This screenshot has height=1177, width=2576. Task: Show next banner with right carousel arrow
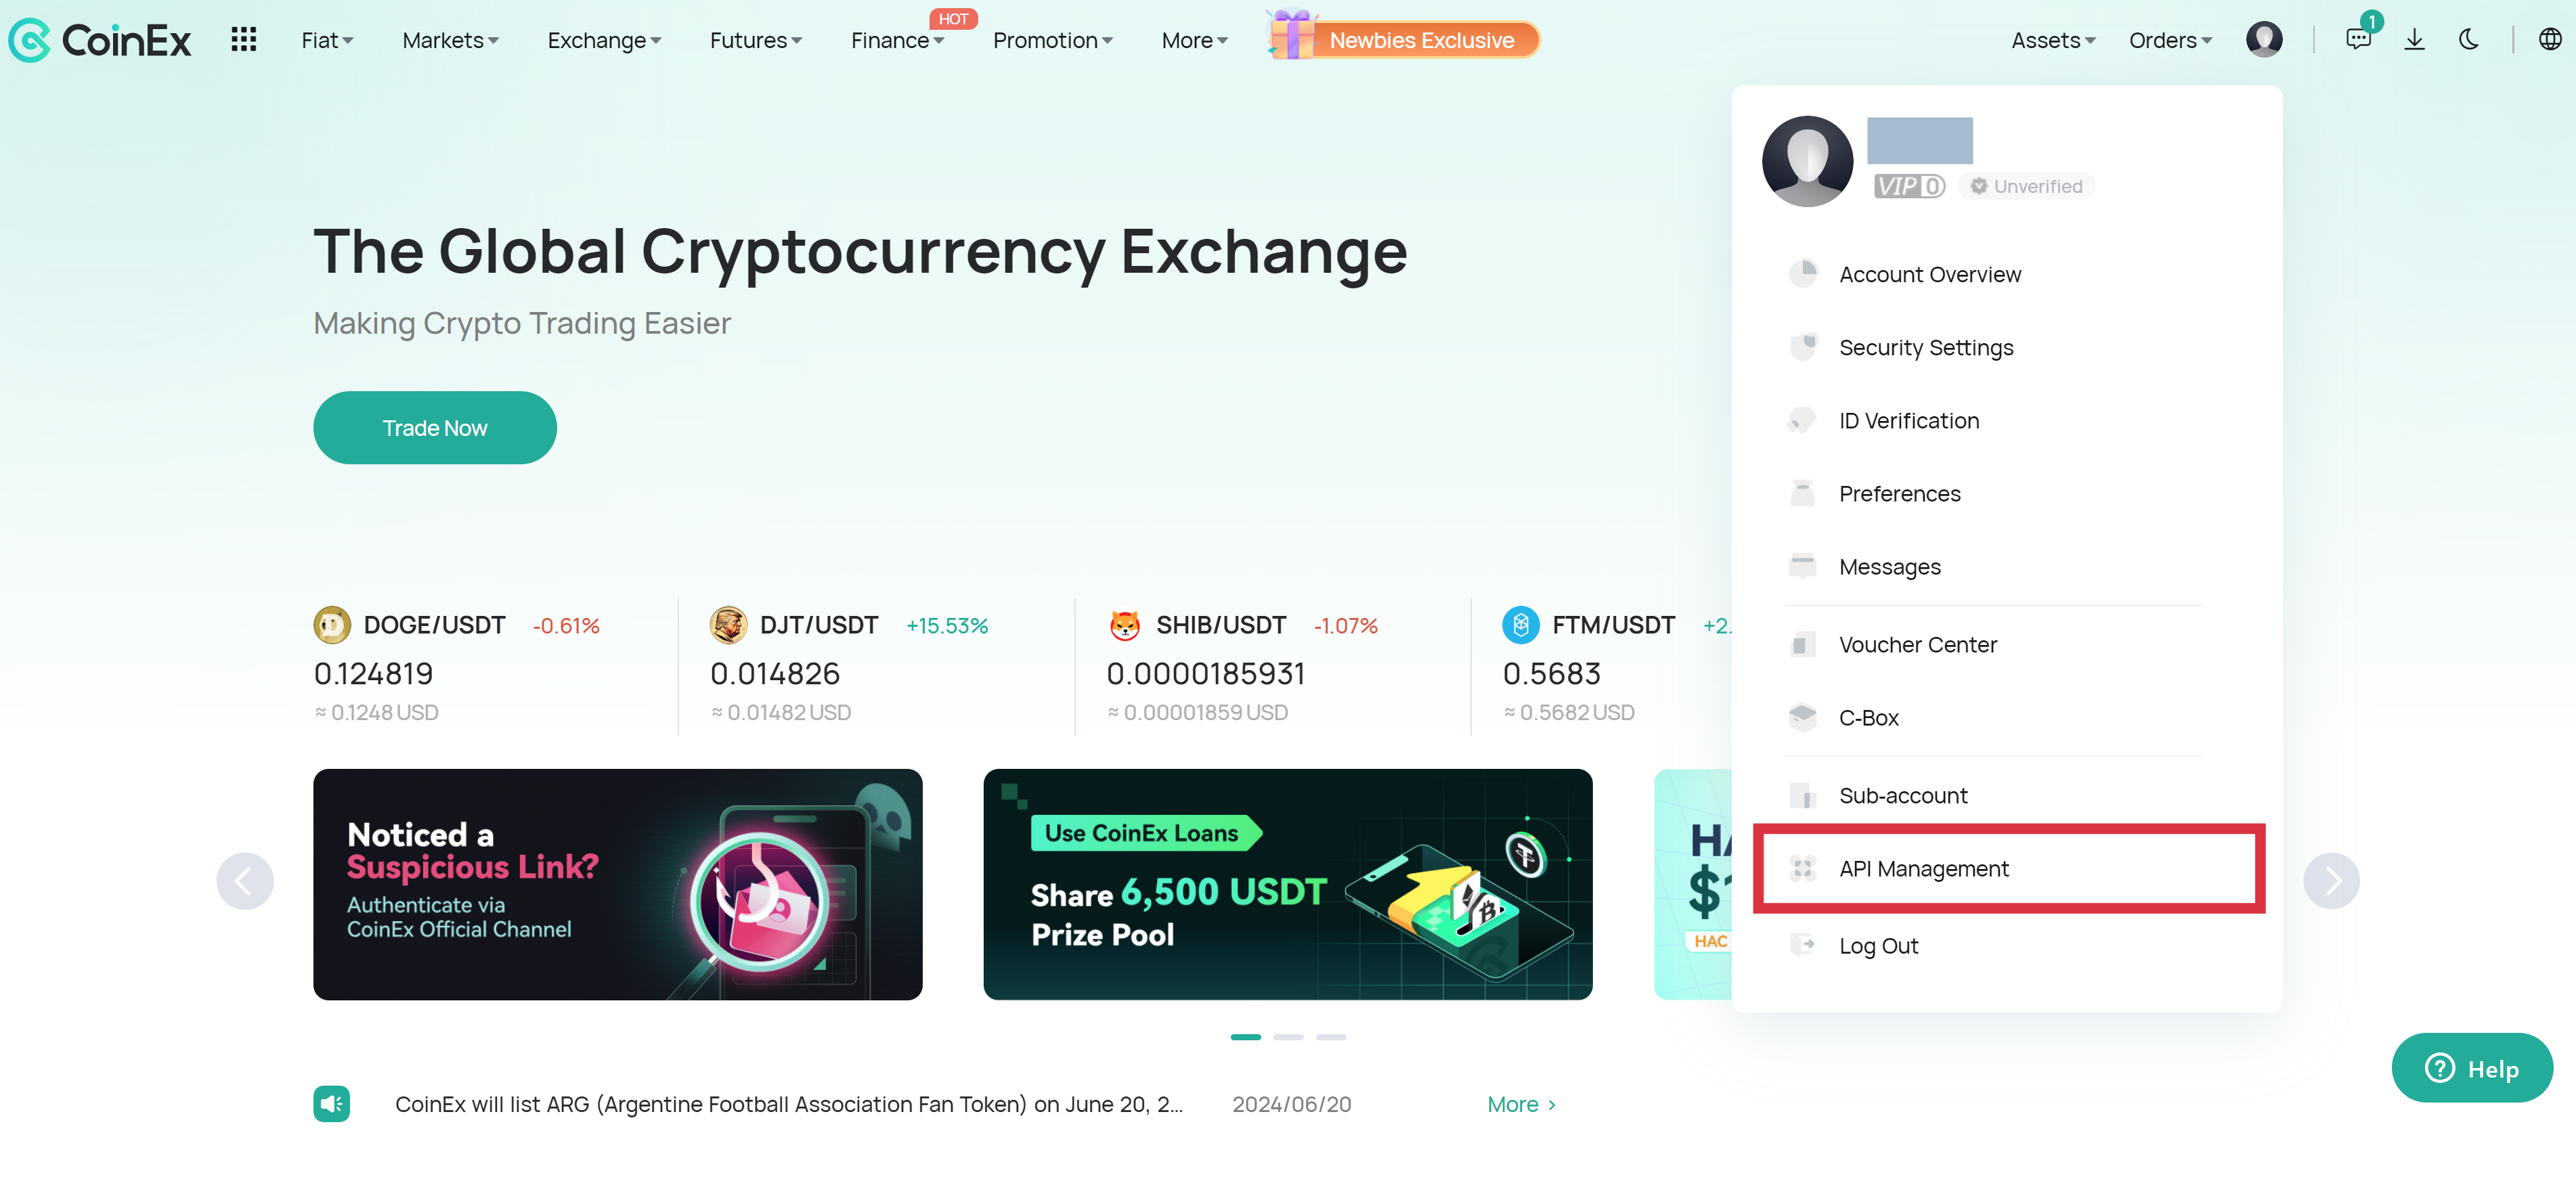coord(2331,881)
